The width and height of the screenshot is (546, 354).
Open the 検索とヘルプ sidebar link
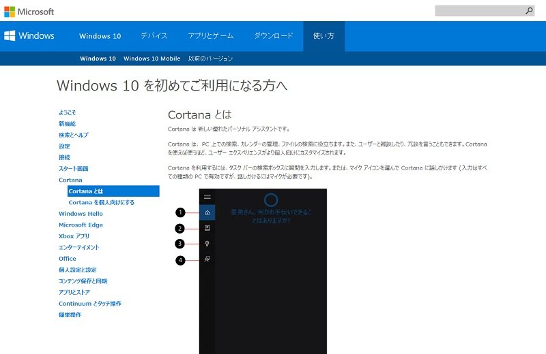tap(74, 135)
